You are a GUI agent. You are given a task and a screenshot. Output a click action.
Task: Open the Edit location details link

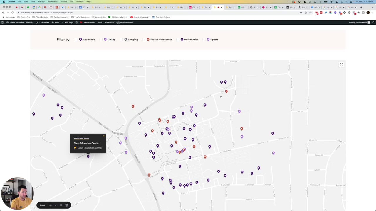81,139
